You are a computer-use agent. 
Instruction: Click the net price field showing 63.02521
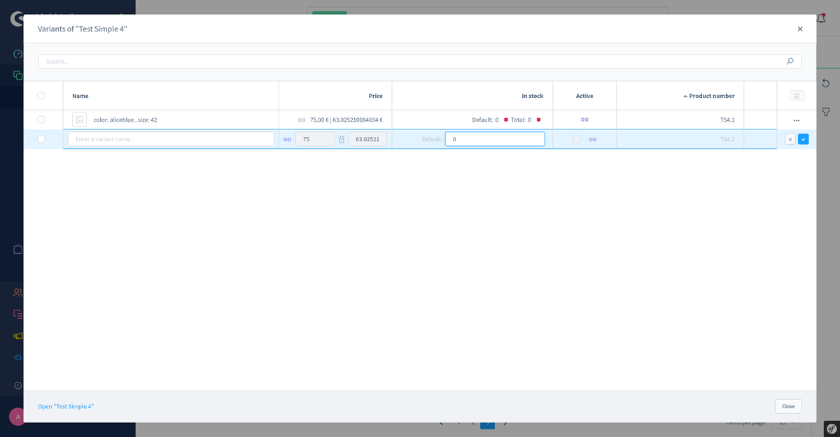pos(367,139)
